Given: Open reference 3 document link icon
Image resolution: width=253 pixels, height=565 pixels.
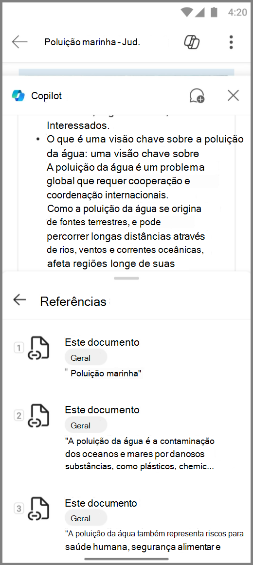Looking at the screenshot, I should click(38, 509).
